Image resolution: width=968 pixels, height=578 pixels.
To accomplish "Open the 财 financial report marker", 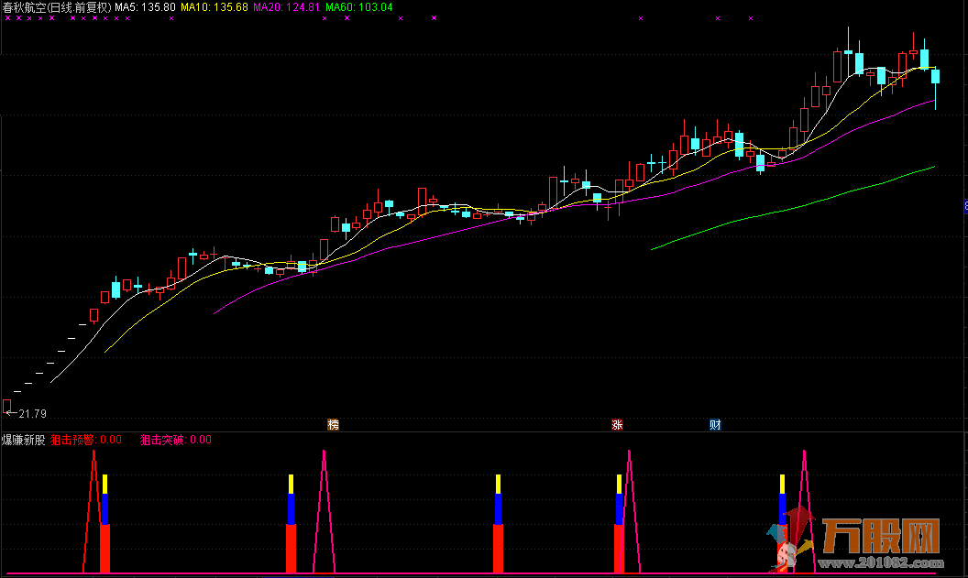I will pos(715,424).
